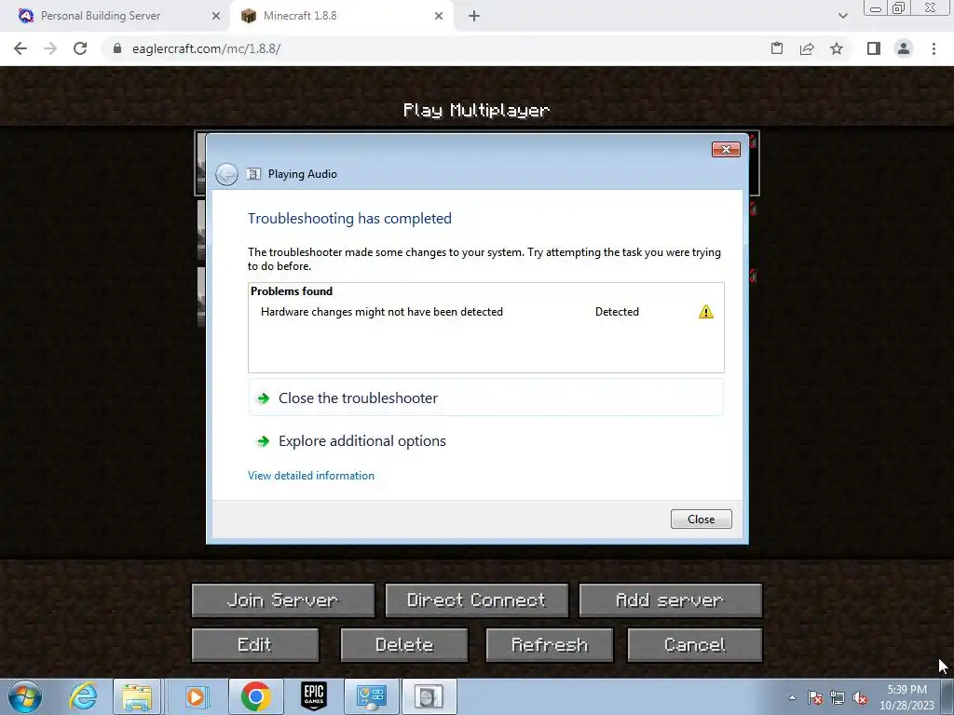Click Refresh server list button
The width and height of the screenshot is (954, 715).
click(550, 644)
